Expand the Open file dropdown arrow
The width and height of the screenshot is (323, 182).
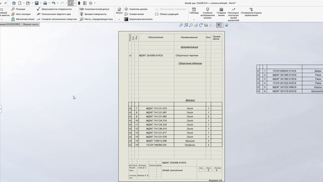pos(32,3)
